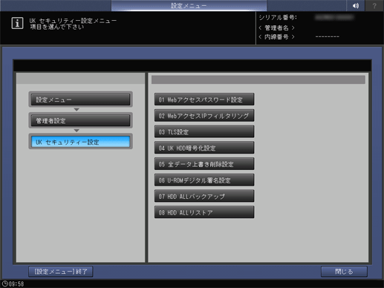Open 08 HDD ALLリストア

click(204, 212)
